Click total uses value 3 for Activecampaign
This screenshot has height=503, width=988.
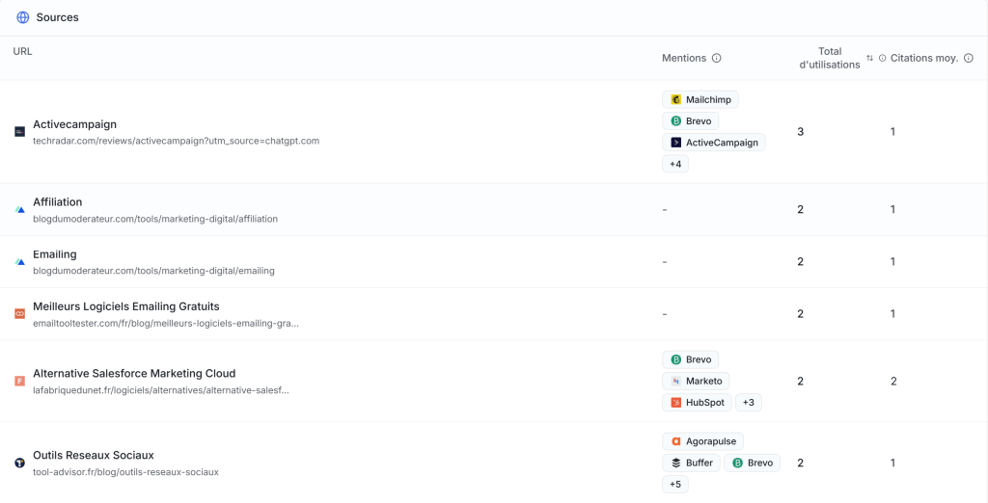point(800,132)
